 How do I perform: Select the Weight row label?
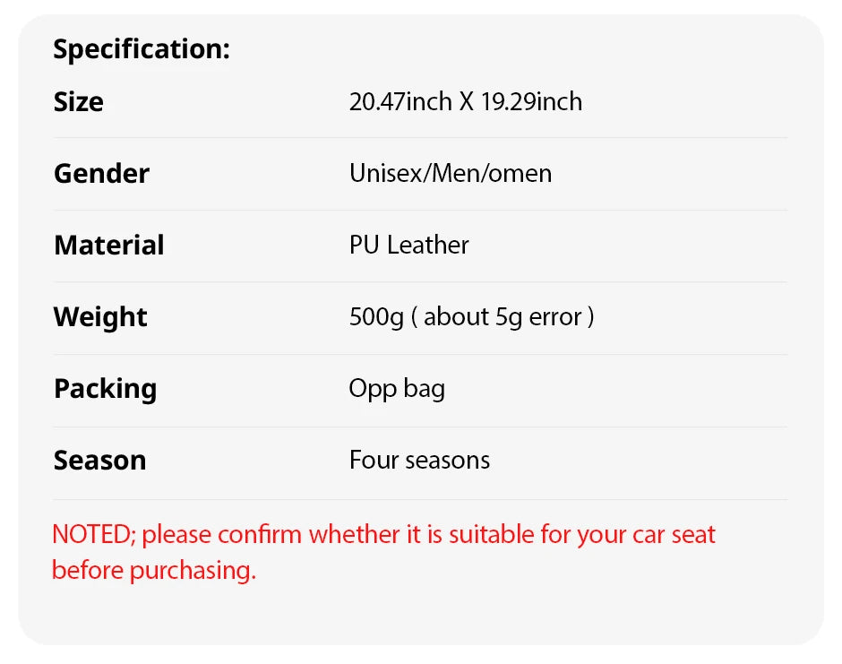click(100, 317)
